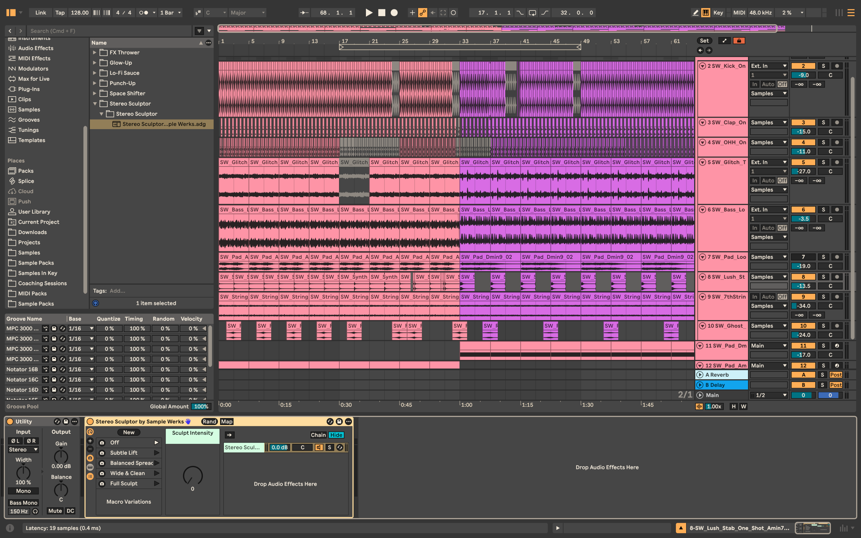Image resolution: width=861 pixels, height=538 pixels.
Task: Open Audio Effects browser category
Action: [x=35, y=48]
